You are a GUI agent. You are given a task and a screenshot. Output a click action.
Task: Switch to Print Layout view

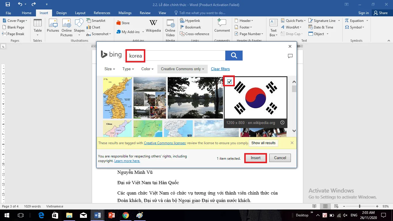(x=325, y=206)
